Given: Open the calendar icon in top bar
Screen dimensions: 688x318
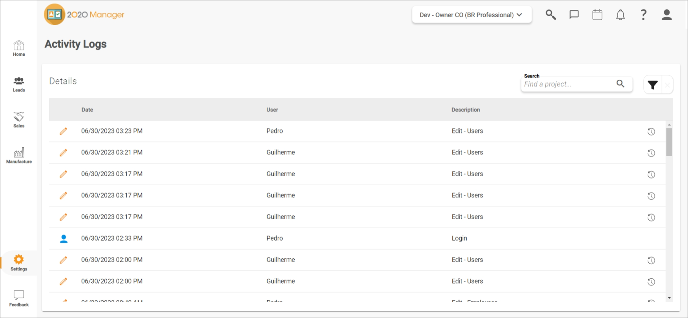Looking at the screenshot, I should pos(597,15).
